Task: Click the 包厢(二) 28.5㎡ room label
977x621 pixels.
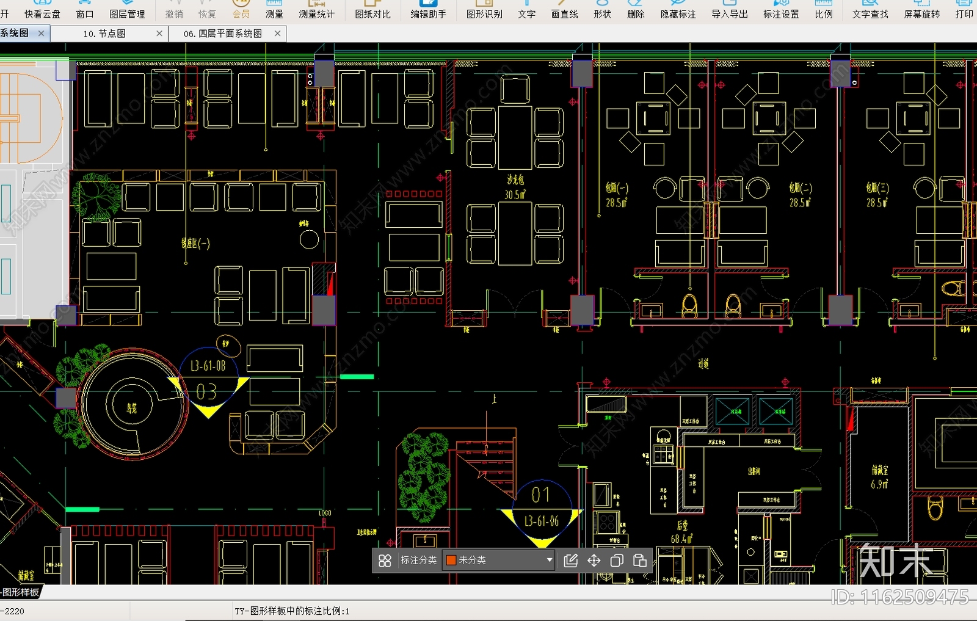Action: 800,195
